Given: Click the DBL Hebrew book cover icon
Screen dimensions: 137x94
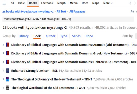Looking at the screenshot, I should pyautogui.click(x=8, y=62).
